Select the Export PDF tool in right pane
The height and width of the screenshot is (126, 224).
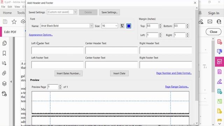(x=219, y=51)
